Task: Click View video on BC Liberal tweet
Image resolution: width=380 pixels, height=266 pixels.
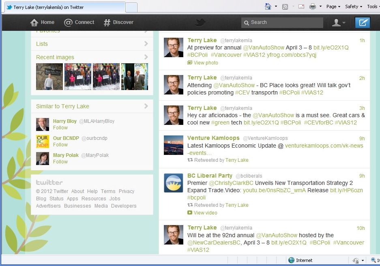Action: tap(205, 213)
